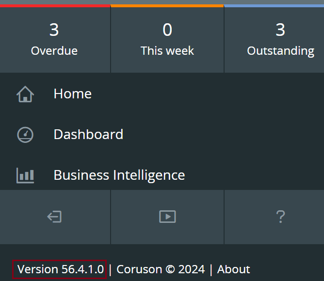This screenshot has height=281, width=324.
Task: Open the video tutorial play icon
Action: (x=167, y=217)
